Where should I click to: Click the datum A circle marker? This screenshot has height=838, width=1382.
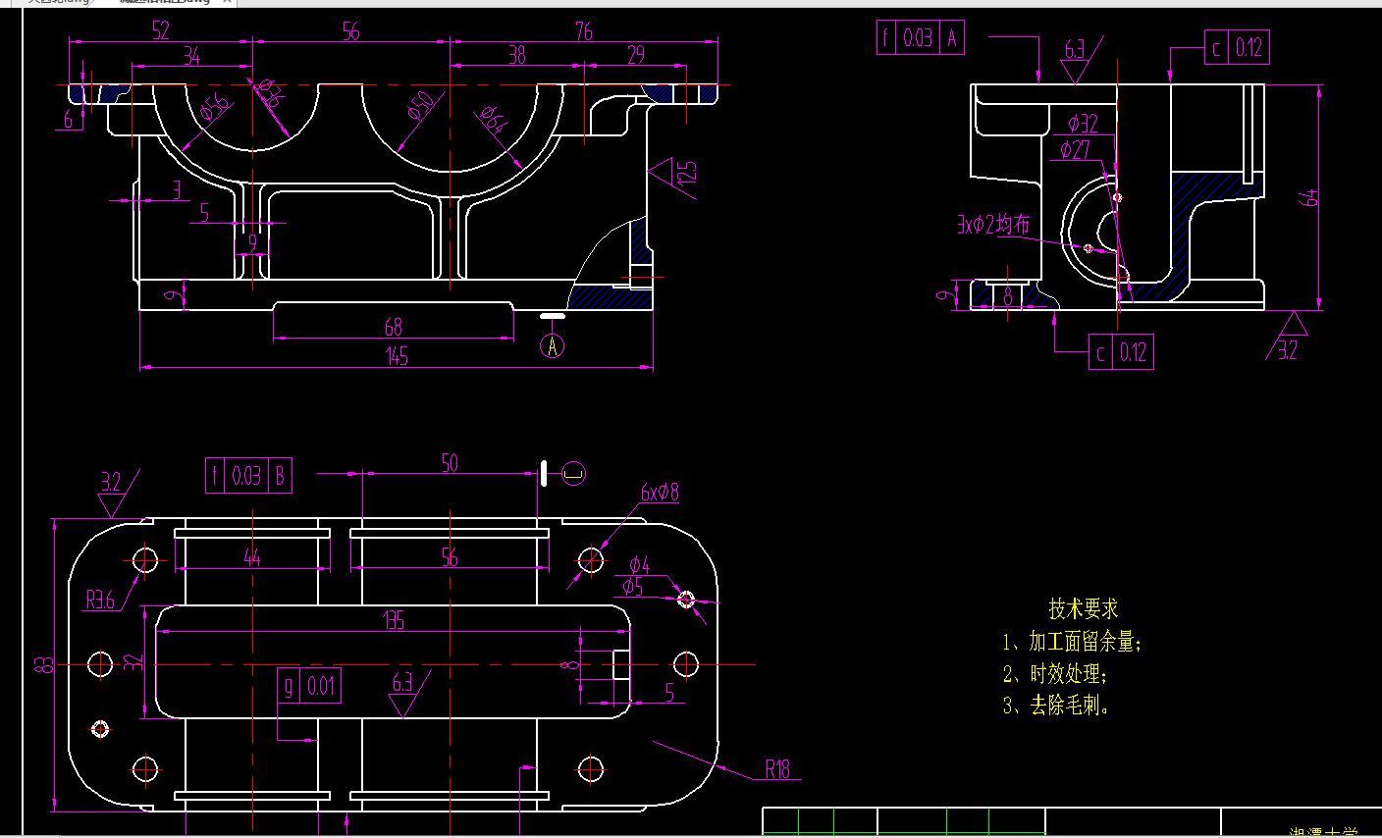pos(553,345)
